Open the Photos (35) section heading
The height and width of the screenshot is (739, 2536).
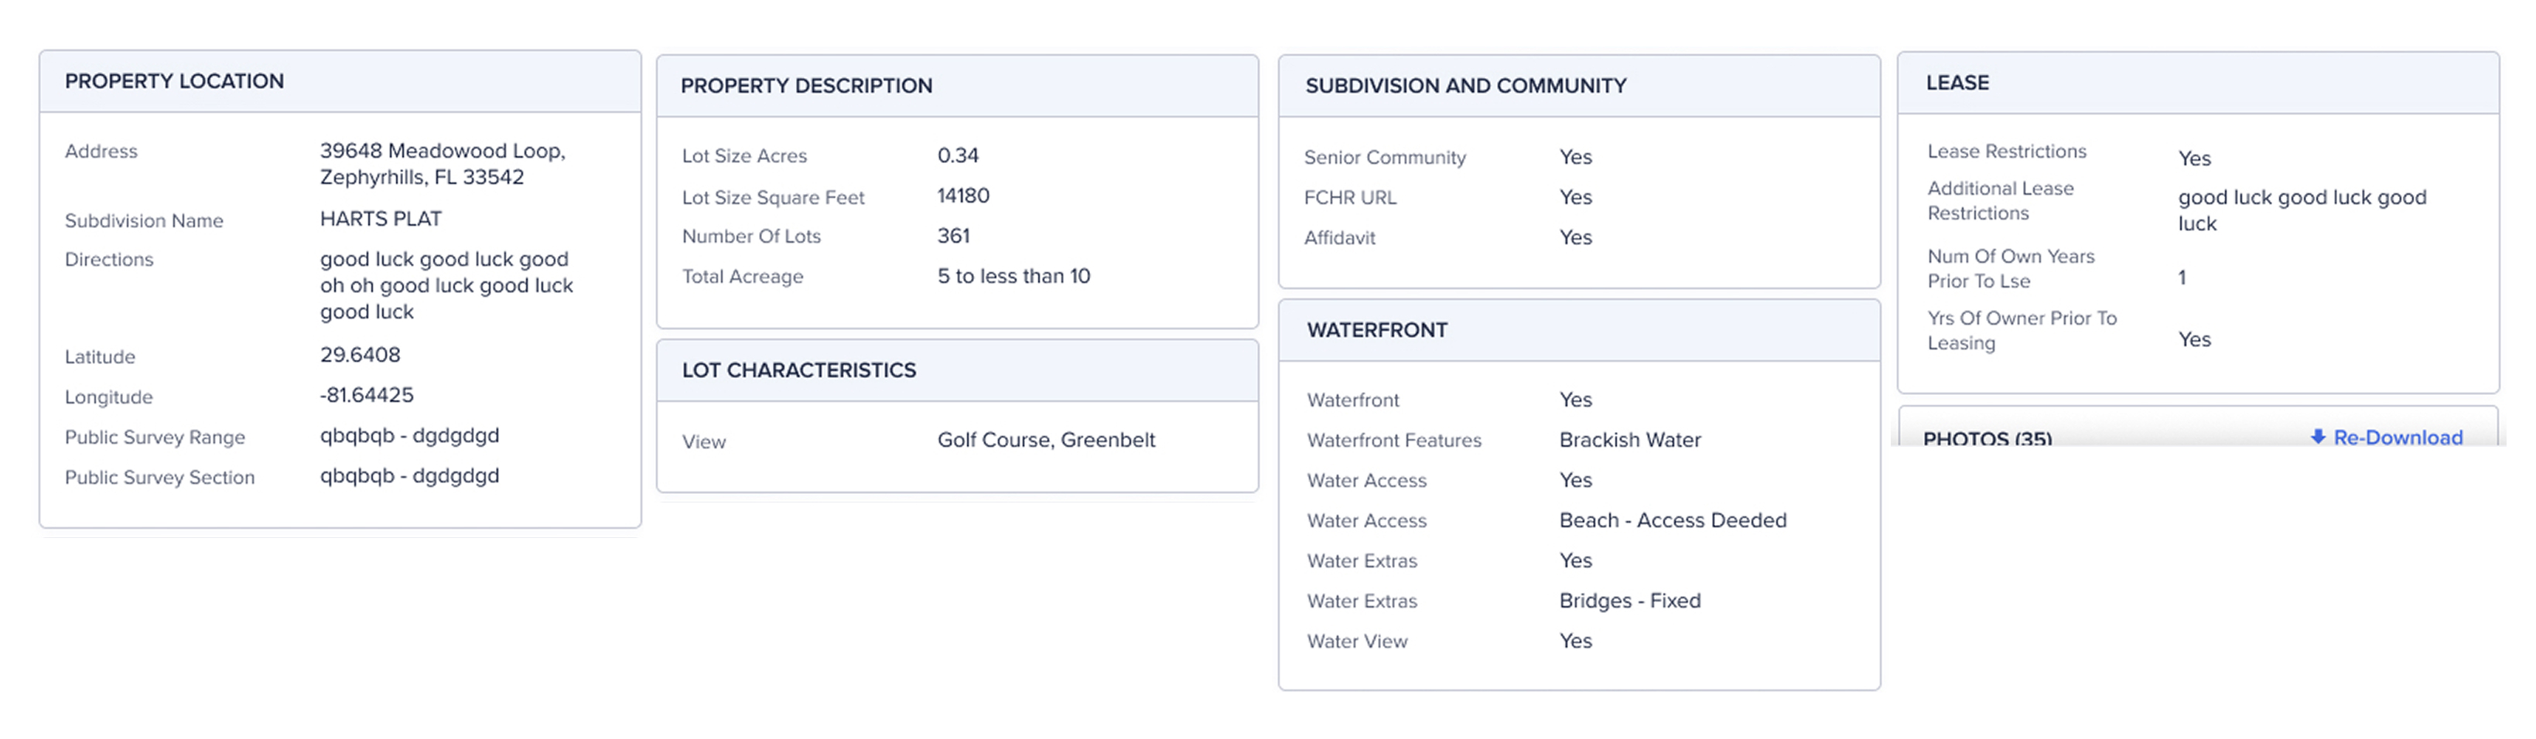coord(1987,439)
